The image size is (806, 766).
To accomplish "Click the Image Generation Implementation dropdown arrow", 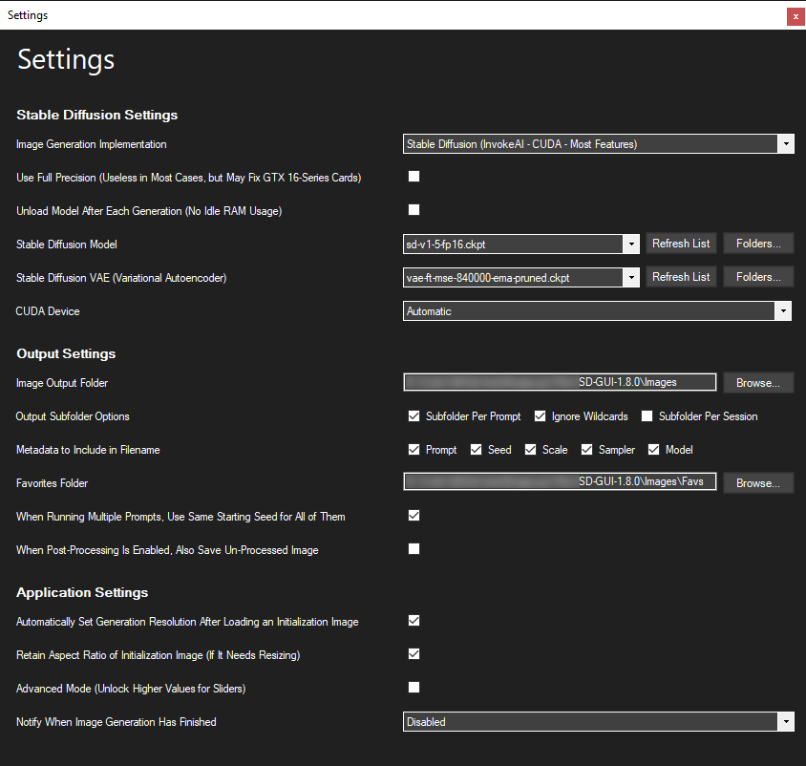I will pyautogui.click(x=786, y=144).
